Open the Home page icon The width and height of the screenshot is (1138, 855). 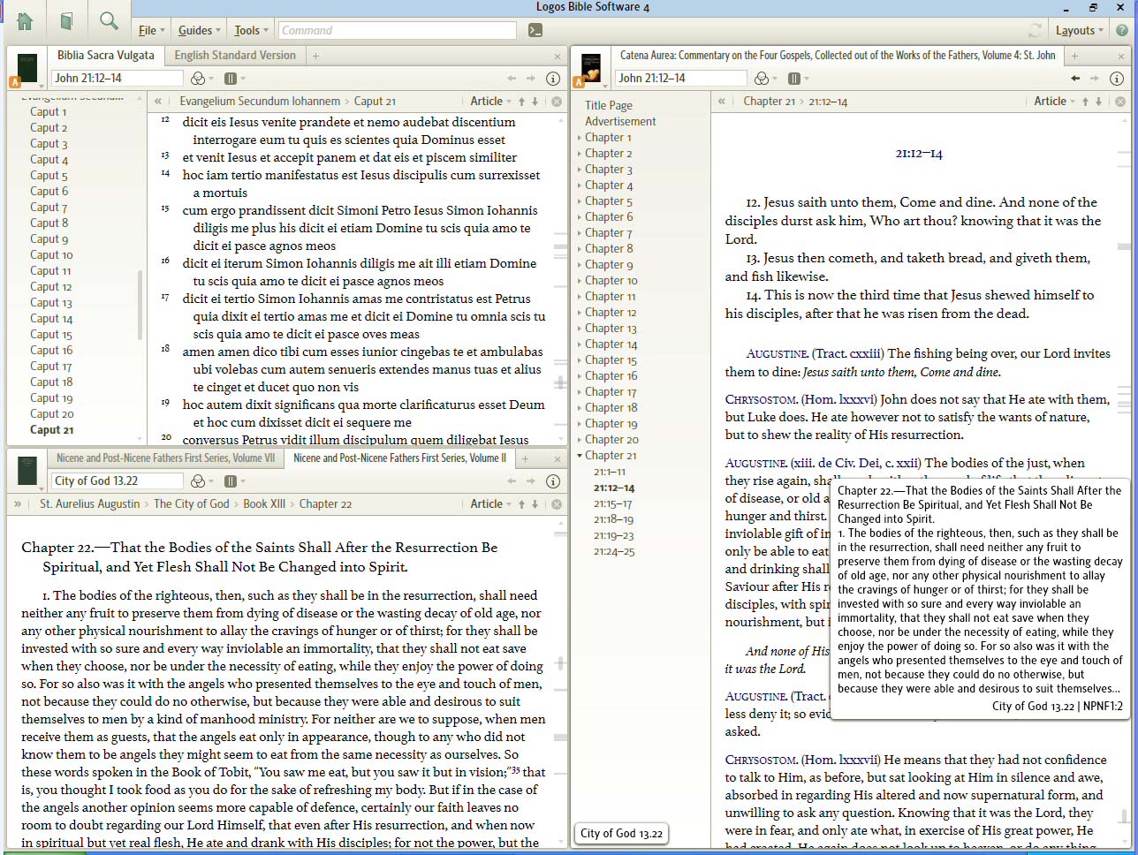pos(25,21)
